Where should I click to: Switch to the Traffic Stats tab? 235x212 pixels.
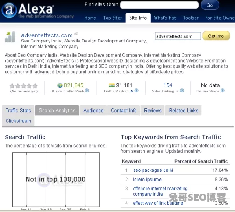click(x=18, y=110)
